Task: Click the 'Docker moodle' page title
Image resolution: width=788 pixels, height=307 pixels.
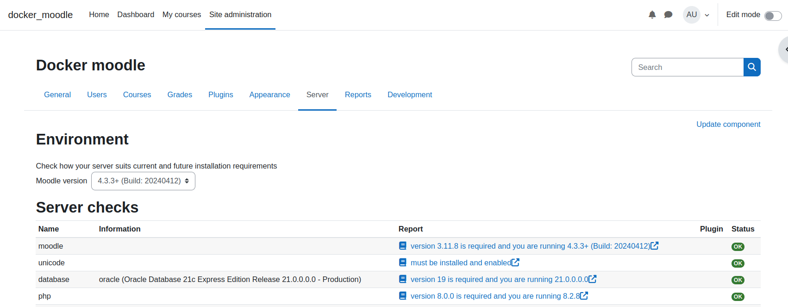Action: tap(90, 65)
